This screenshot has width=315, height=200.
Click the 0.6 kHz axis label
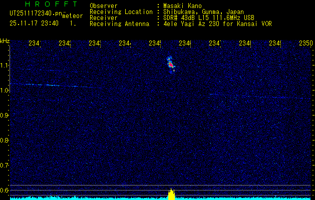coord(5,190)
